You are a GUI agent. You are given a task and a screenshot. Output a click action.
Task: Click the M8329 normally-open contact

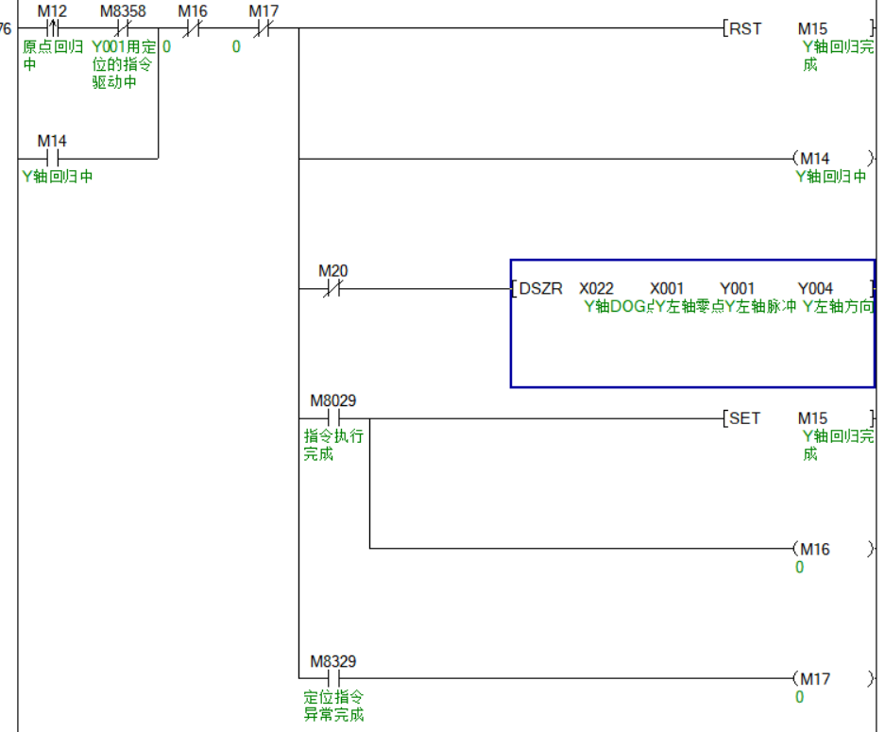[332, 678]
